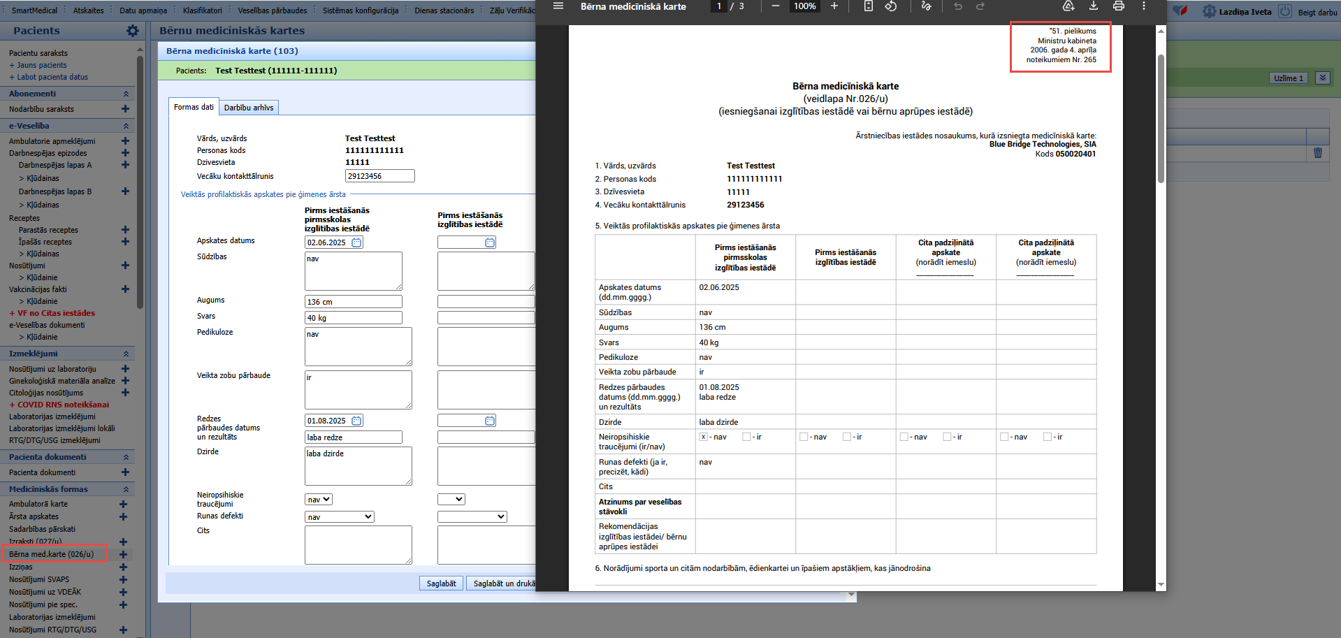Check 'nav' box under Pirms iestāšanās izglītības iestādē
This screenshot has width=1341, height=638.
[x=804, y=437]
